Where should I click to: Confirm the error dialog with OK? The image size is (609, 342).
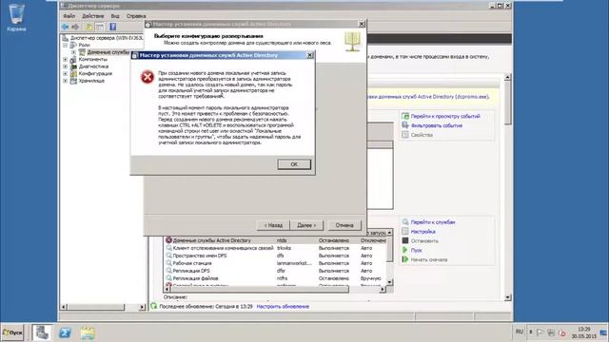(294, 164)
